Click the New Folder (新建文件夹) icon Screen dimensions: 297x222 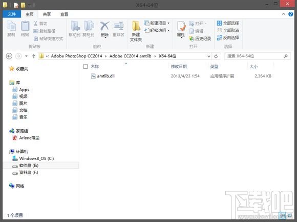[x=136, y=31]
